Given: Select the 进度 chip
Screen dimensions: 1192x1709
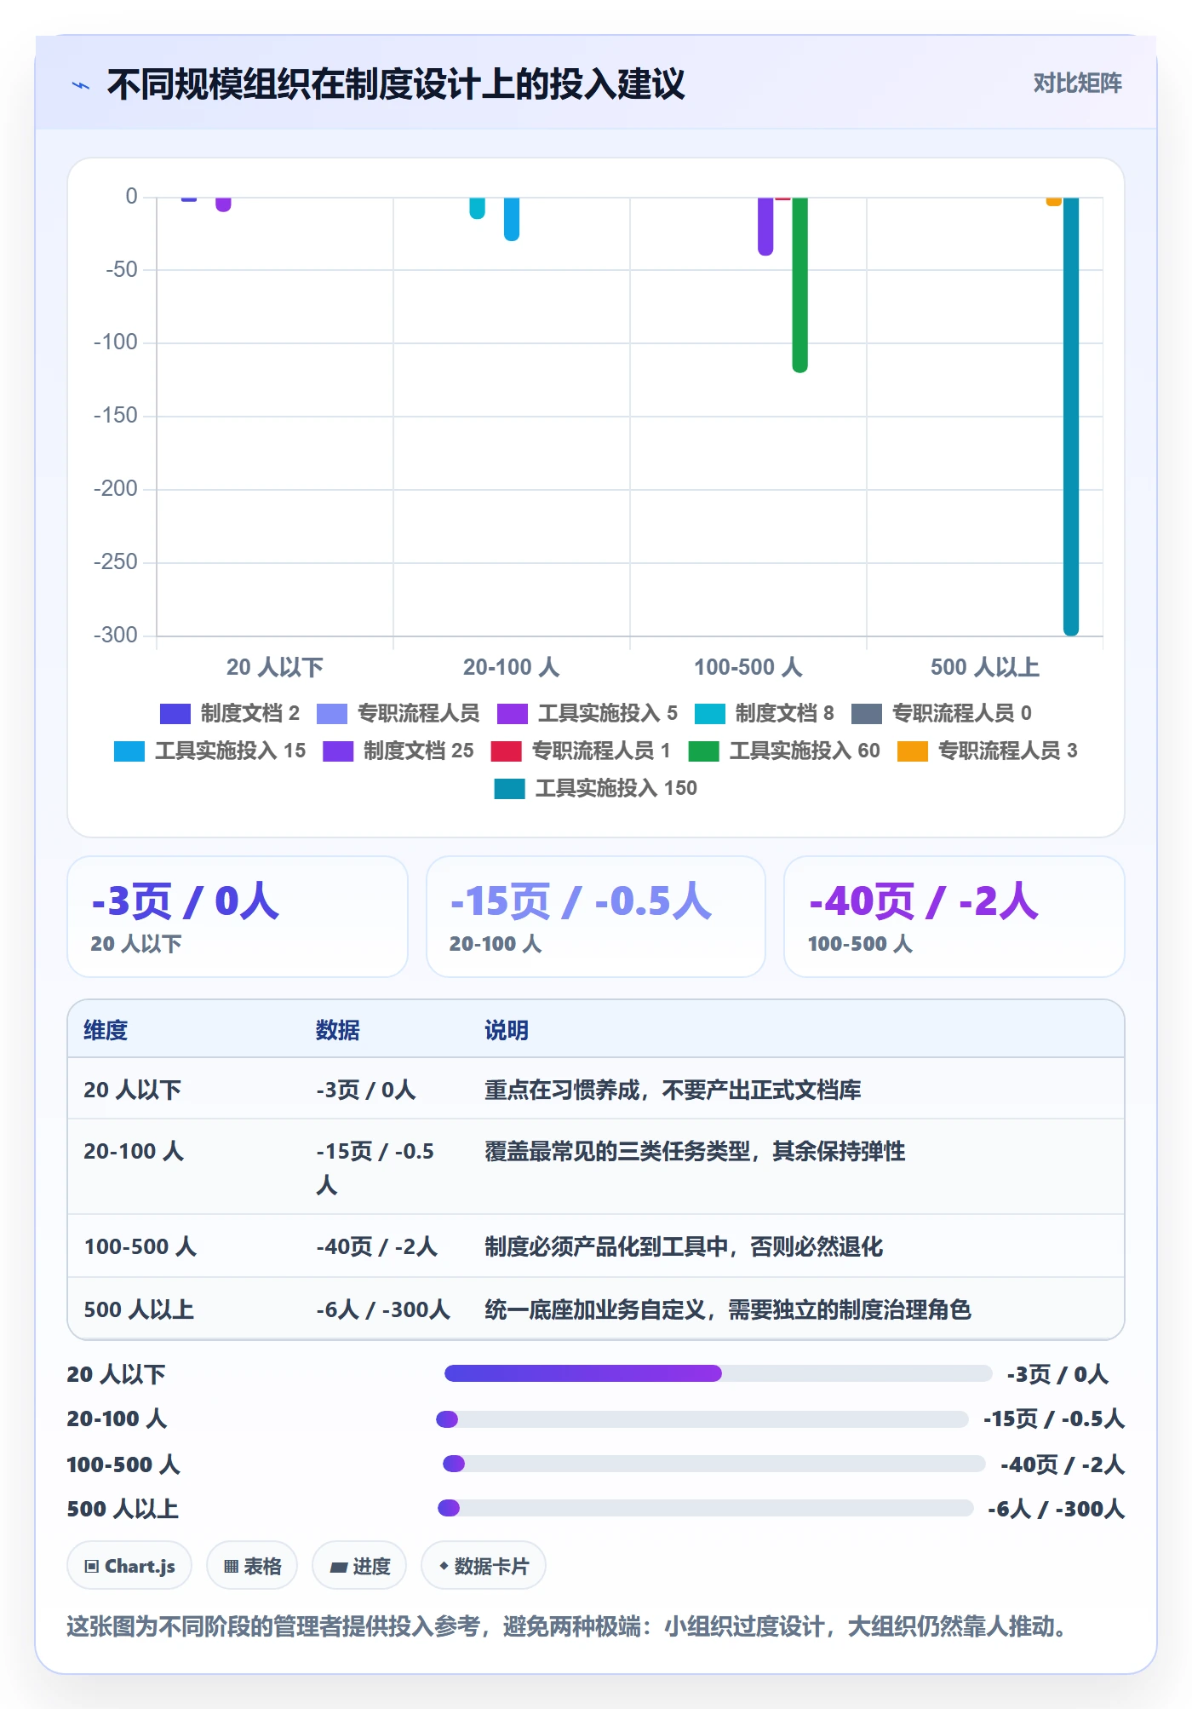Looking at the screenshot, I should [x=359, y=1566].
